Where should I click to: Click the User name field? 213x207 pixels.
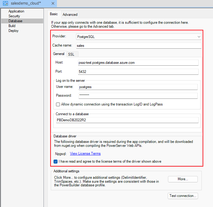(x=138, y=87)
